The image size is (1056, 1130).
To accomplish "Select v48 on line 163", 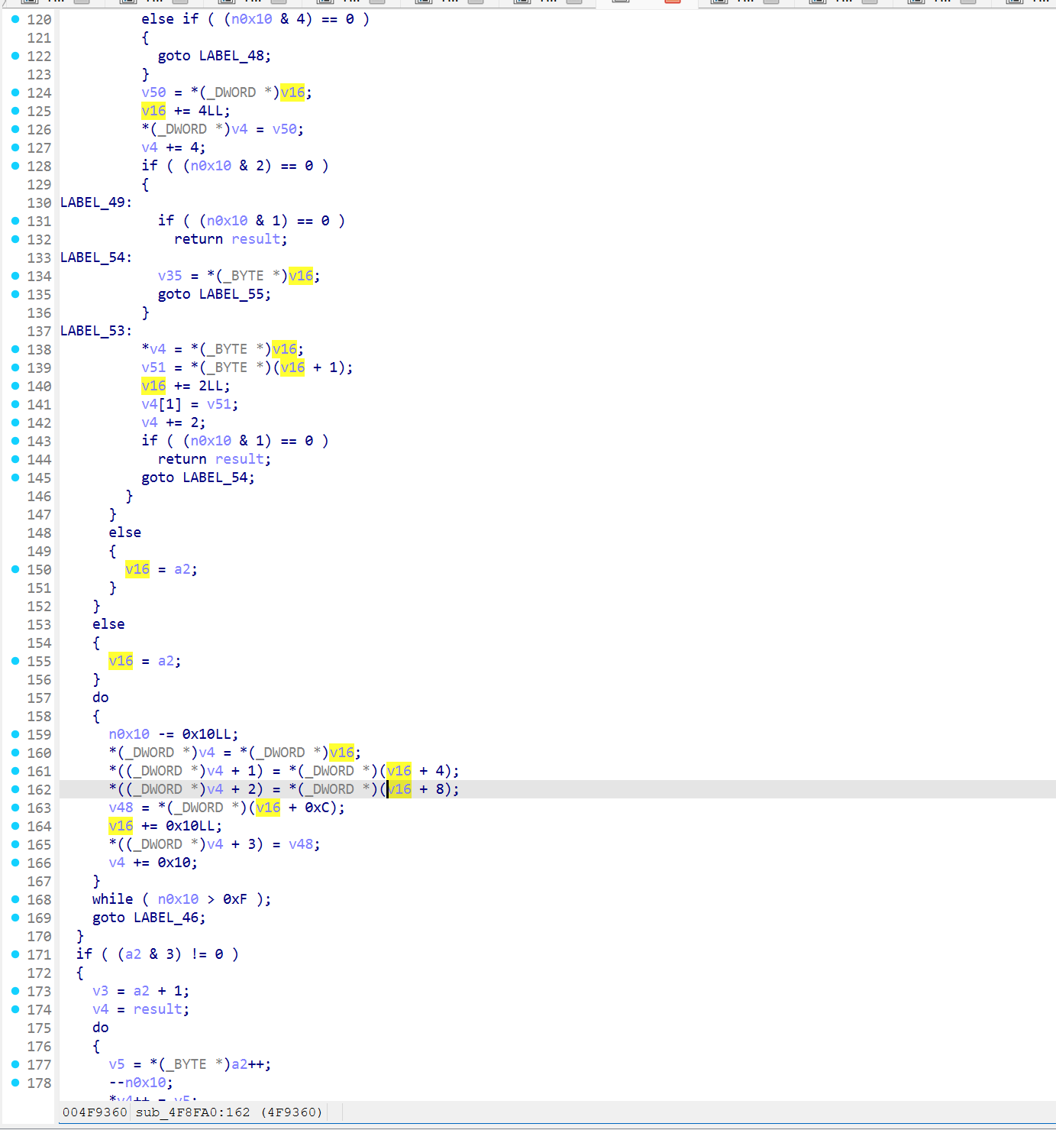I will click(x=121, y=808).
